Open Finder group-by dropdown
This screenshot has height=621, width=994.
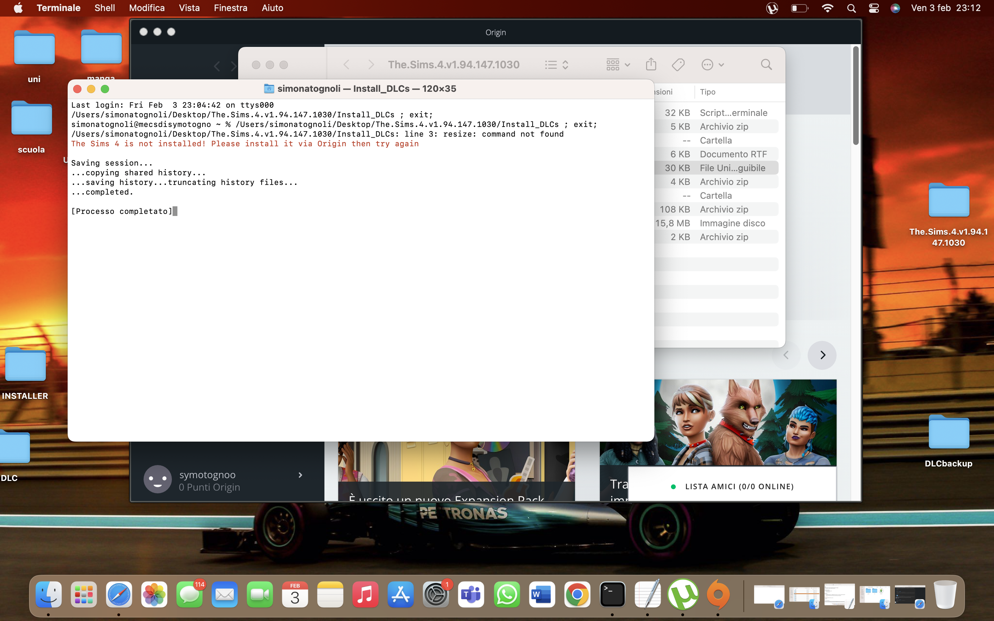pyautogui.click(x=618, y=65)
